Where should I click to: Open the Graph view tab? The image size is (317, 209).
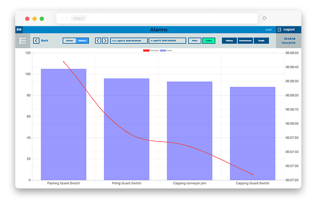pos(261,41)
